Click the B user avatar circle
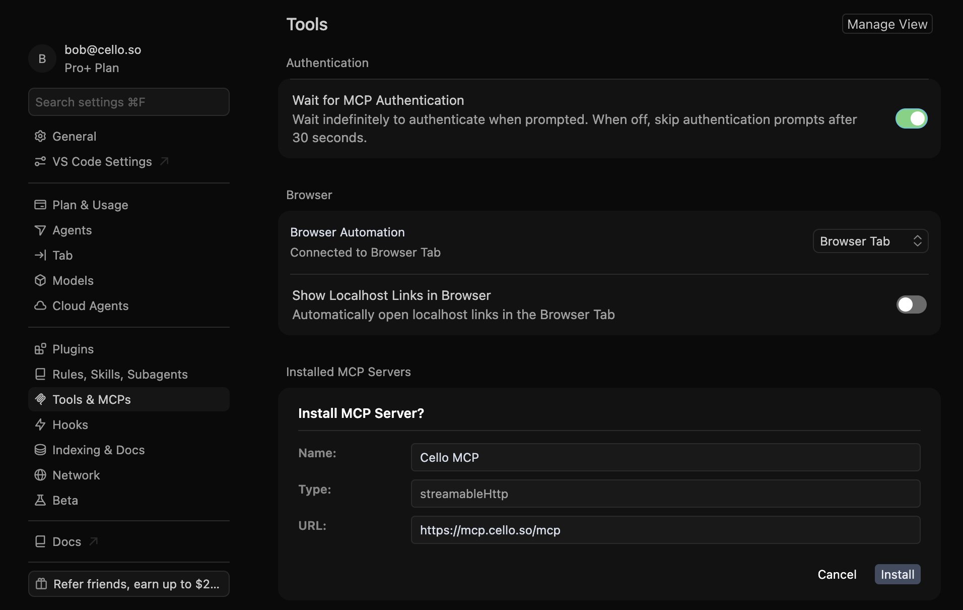The width and height of the screenshot is (963, 610). click(42, 58)
